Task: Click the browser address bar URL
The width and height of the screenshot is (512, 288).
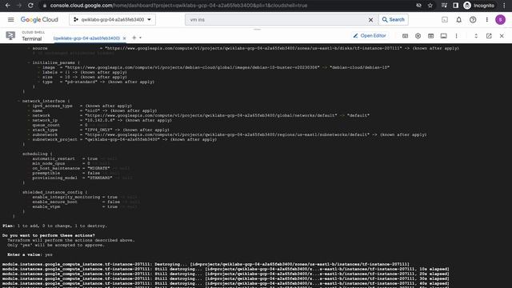Action: (x=178, y=6)
